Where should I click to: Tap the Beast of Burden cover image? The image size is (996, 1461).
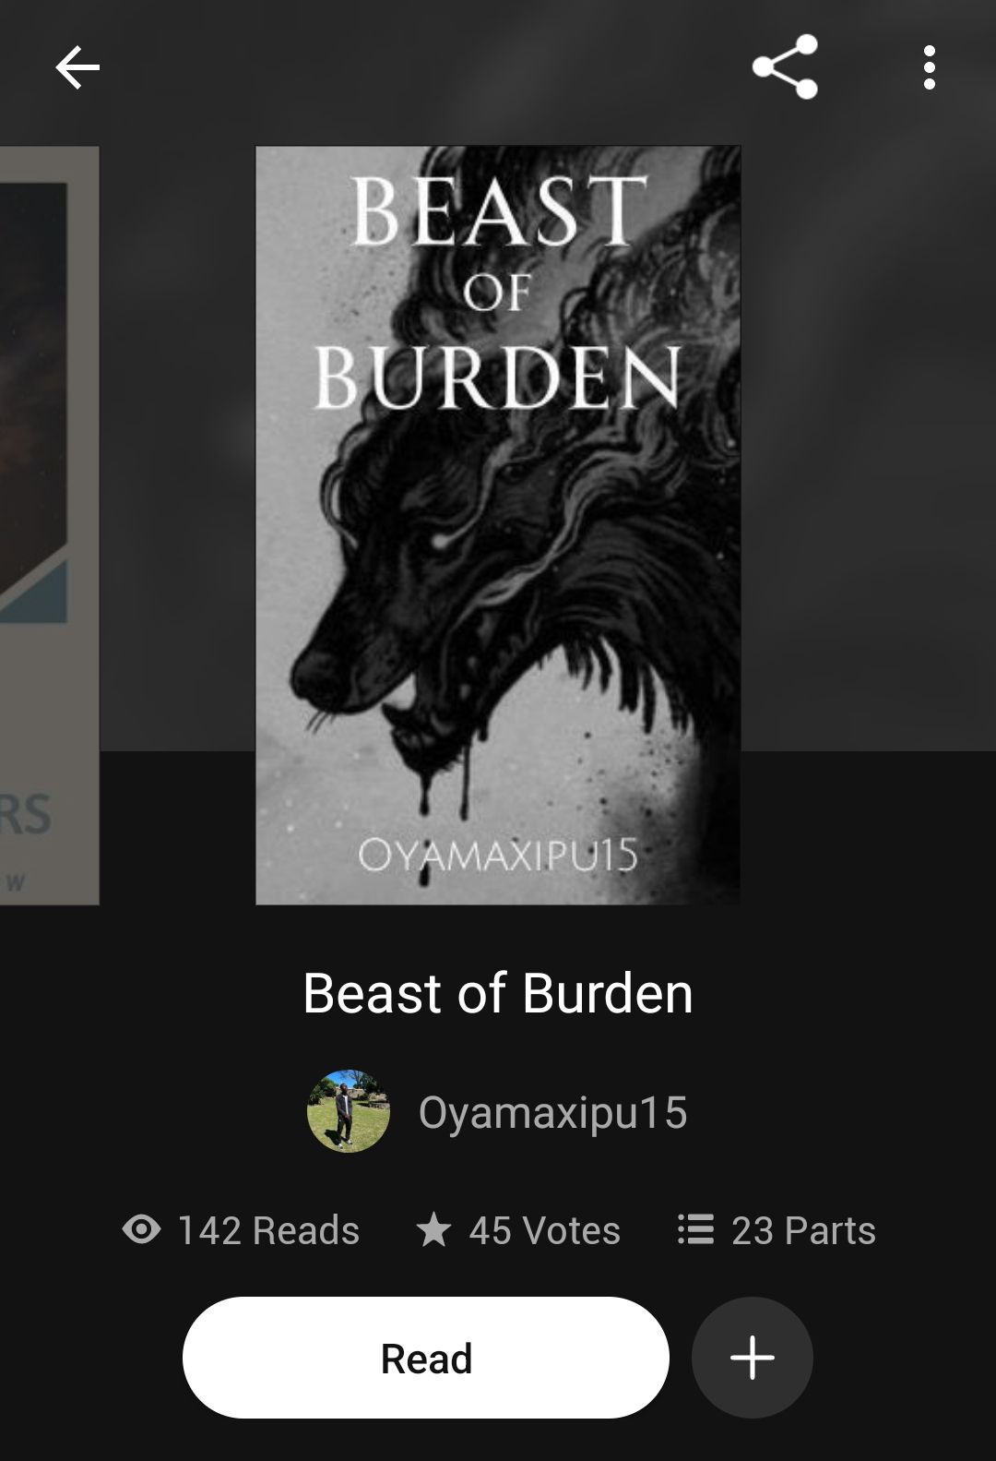pos(498,525)
